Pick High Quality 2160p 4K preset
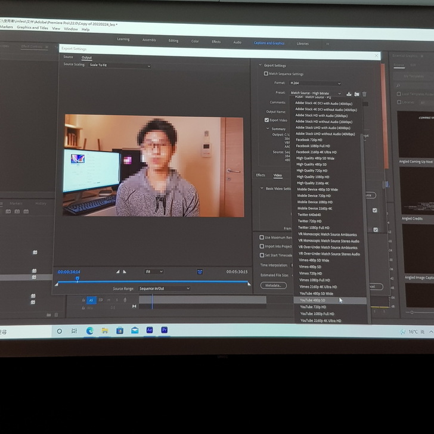Screen dimensions: 434x434 [x=313, y=183]
